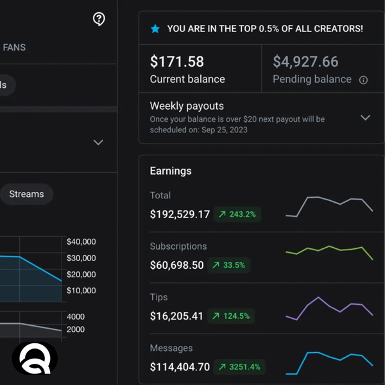Click the Messages blue sparkline chart

(329, 361)
